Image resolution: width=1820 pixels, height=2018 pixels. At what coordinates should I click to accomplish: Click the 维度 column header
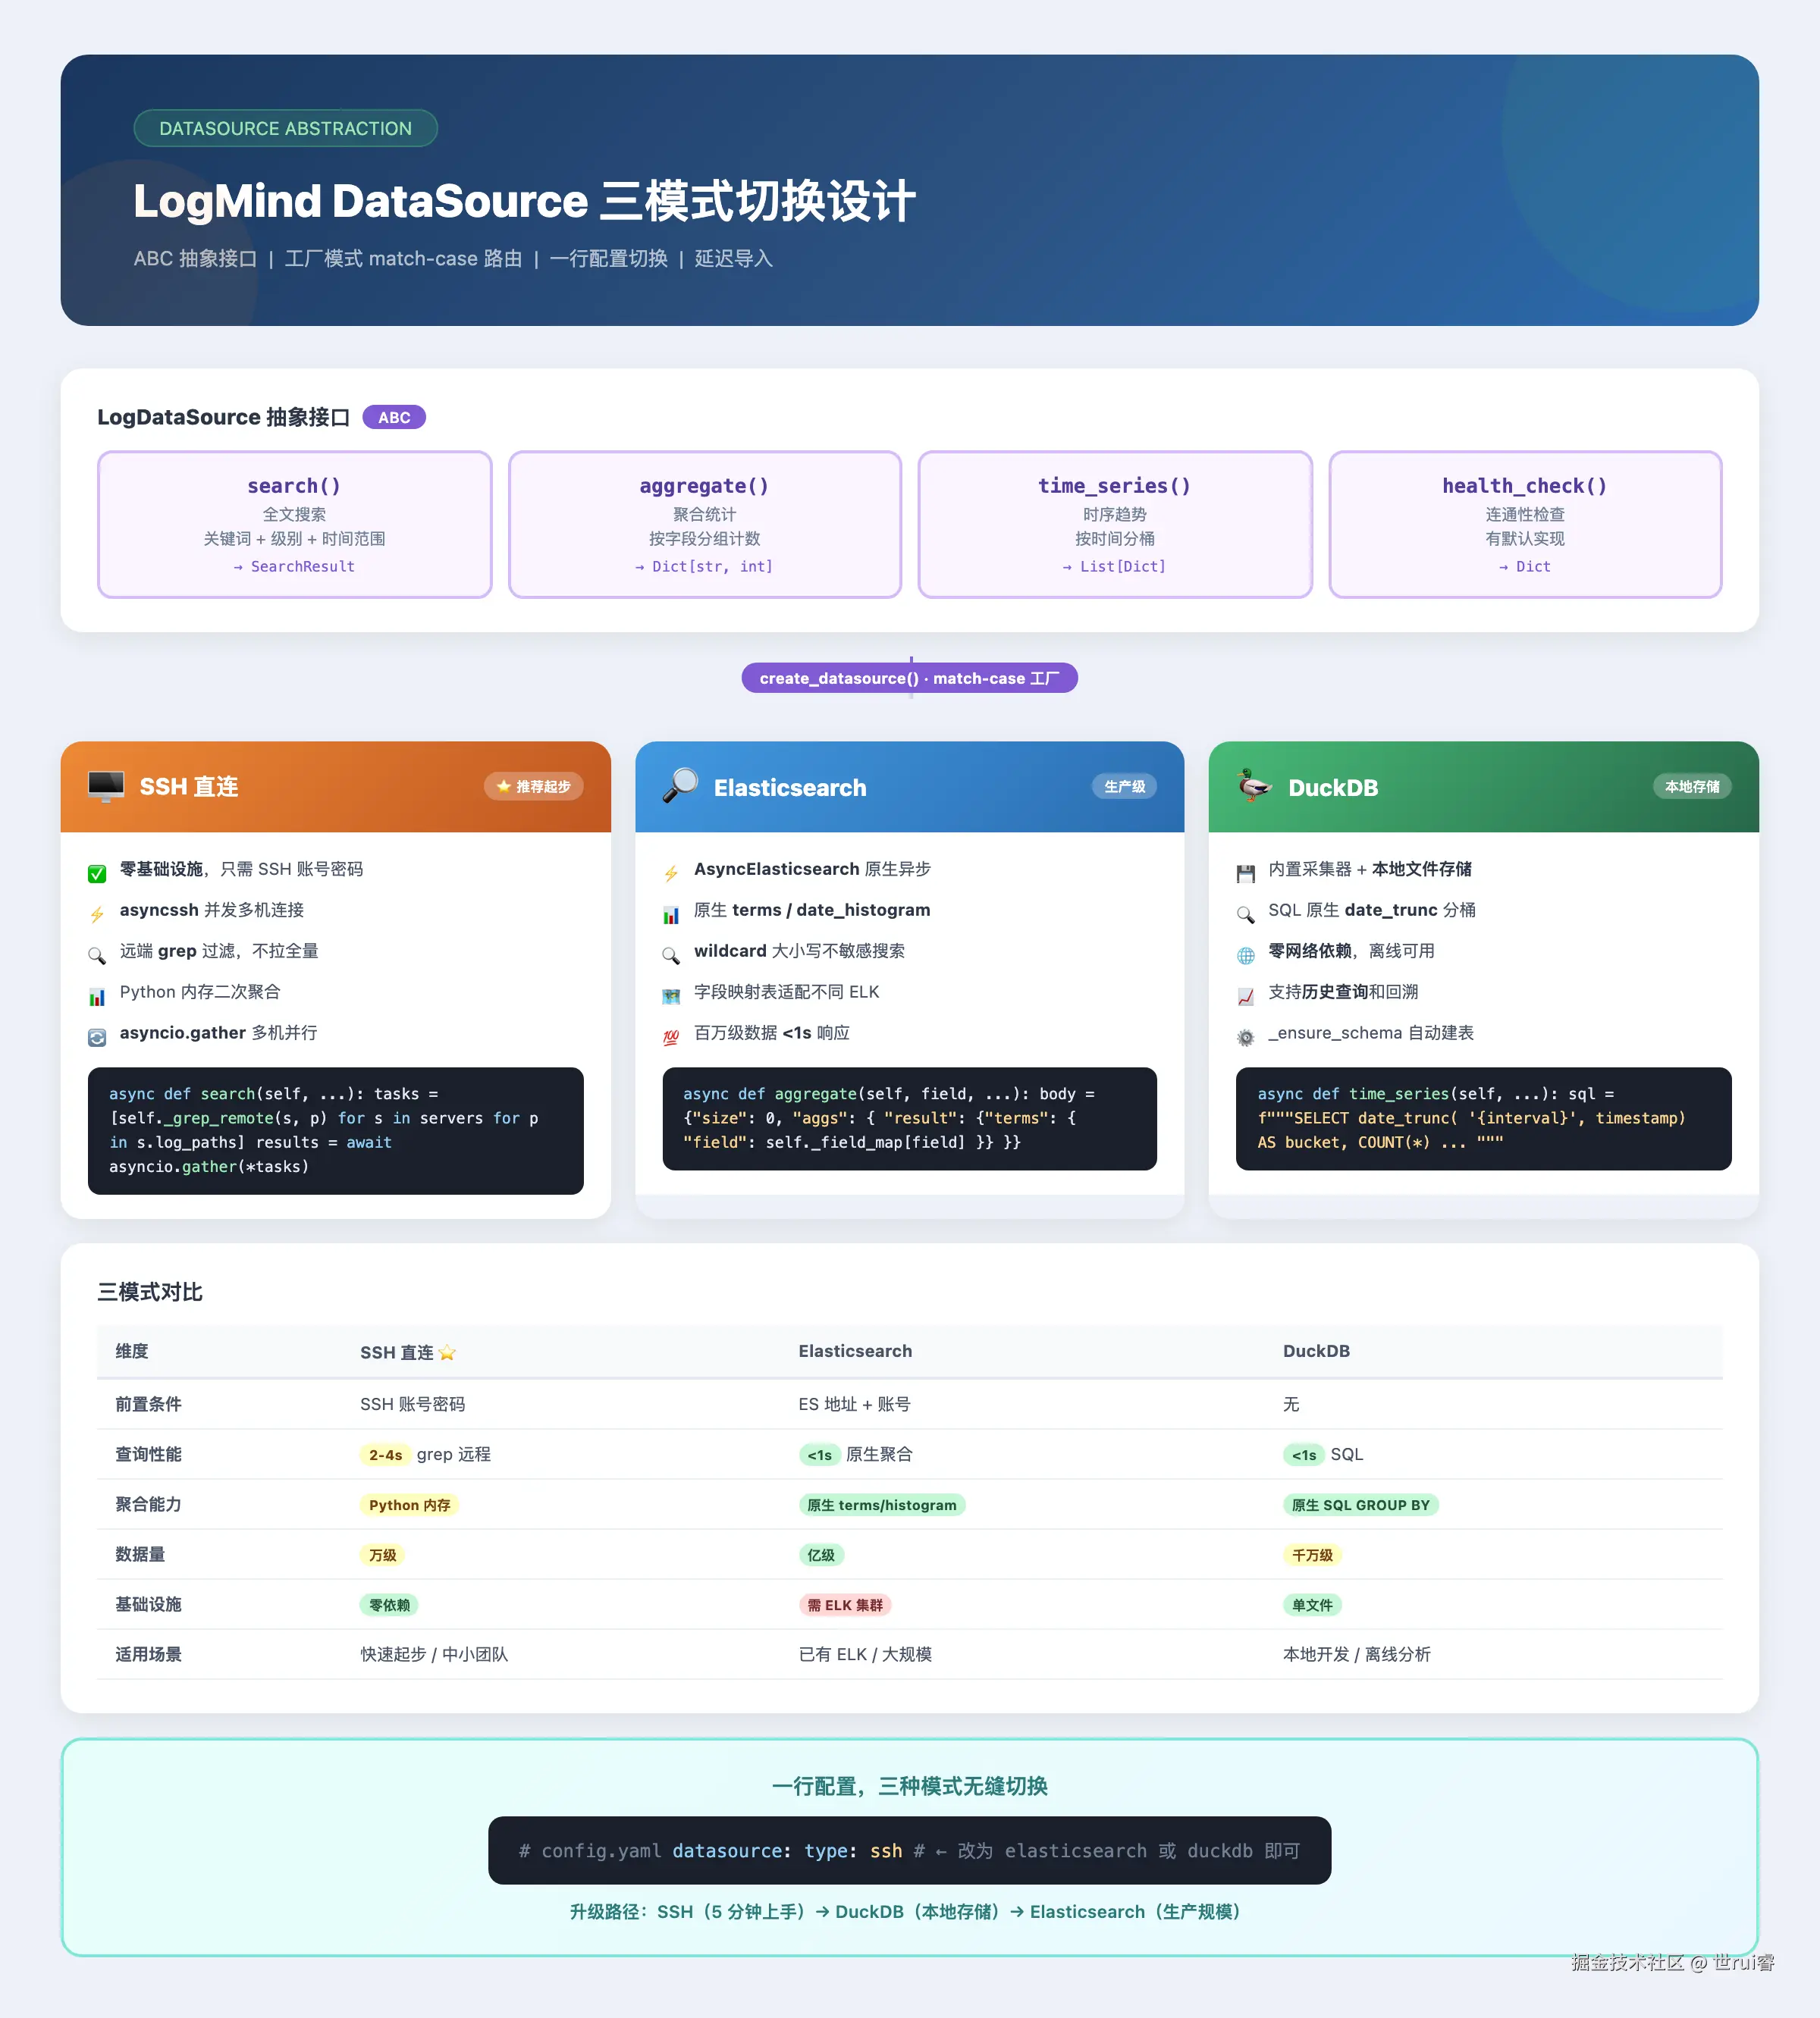point(132,1352)
